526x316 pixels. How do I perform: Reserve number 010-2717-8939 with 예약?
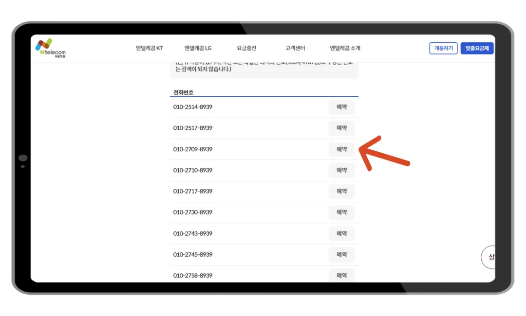pyautogui.click(x=341, y=192)
